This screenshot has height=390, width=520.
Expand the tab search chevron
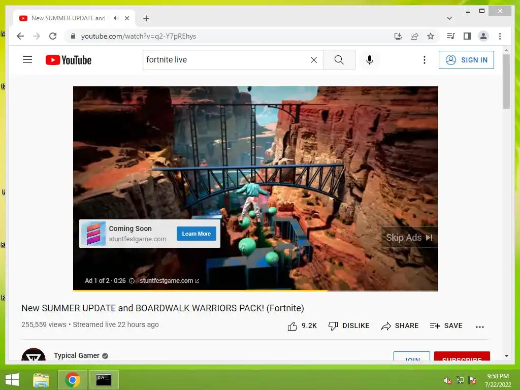[x=449, y=18]
